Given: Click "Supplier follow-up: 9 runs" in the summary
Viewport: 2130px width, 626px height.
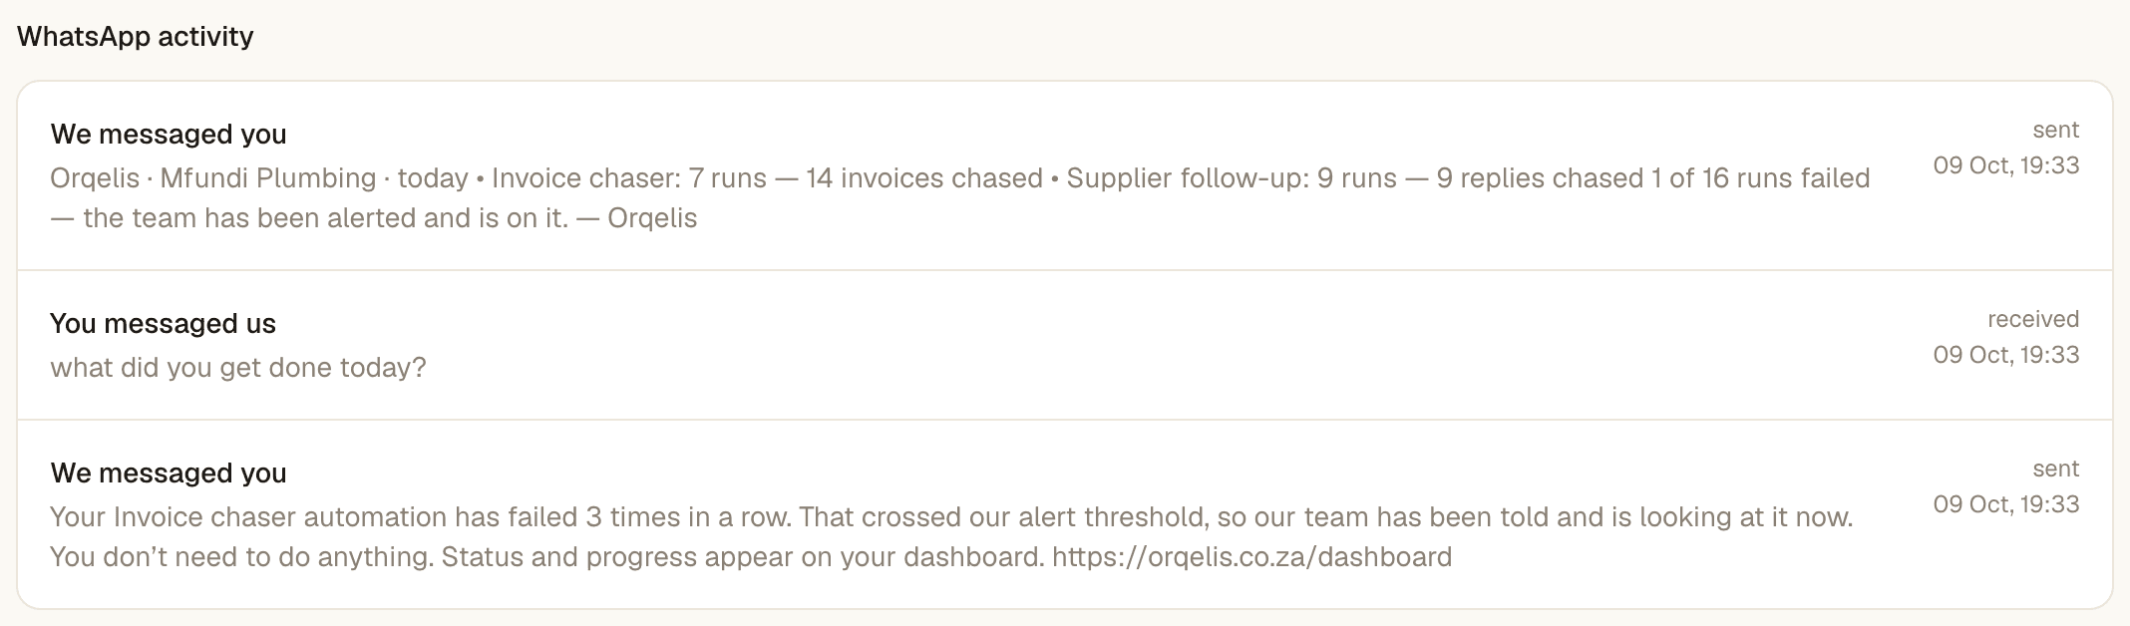Looking at the screenshot, I should pyautogui.click(x=1232, y=178).
